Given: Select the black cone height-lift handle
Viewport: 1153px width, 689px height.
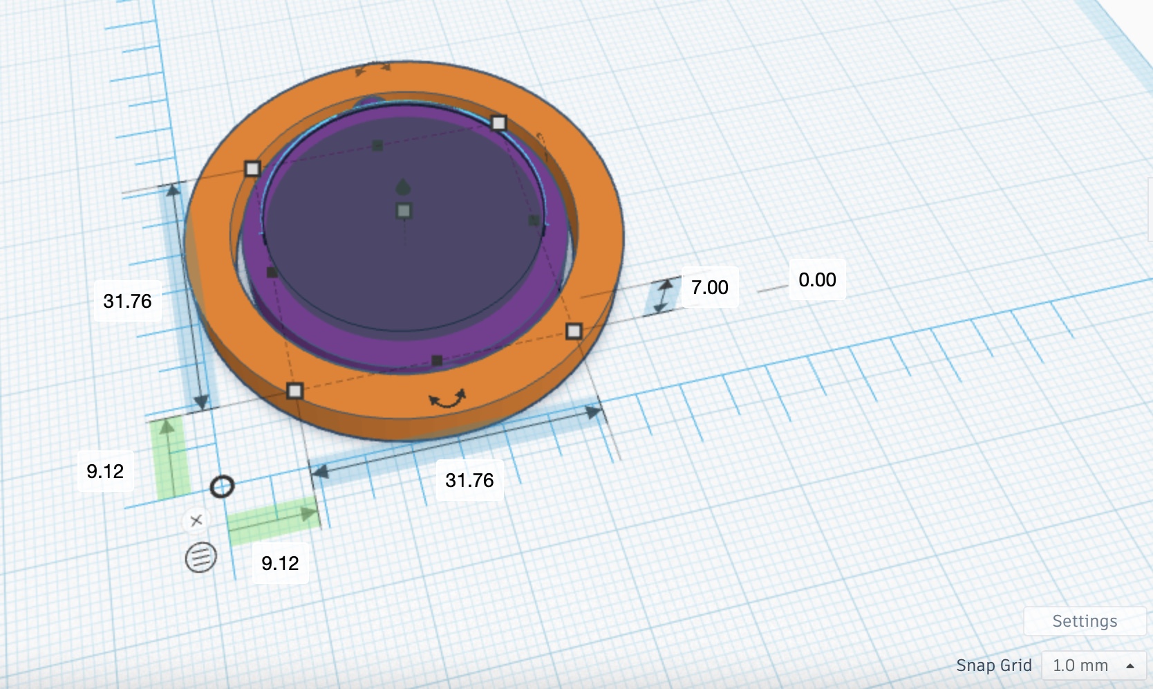Looking at the screenshot, I should [403, 187].
